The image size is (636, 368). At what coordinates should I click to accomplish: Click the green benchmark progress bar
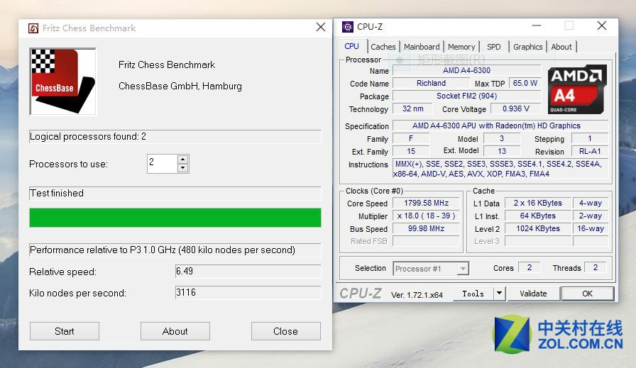[x=175, y=218]
